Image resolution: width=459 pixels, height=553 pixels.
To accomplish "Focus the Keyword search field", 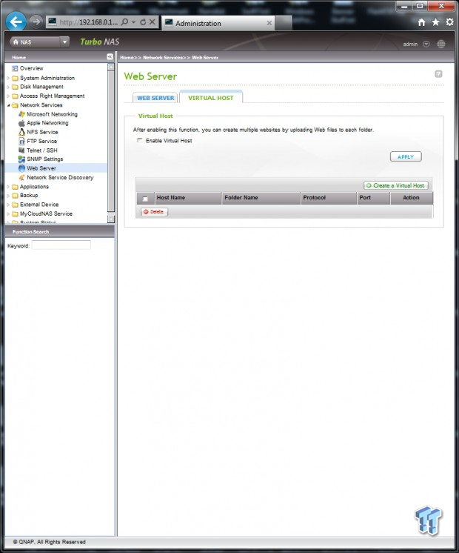I will [x=61, y=245].
